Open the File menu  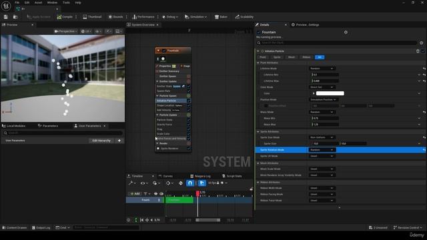click(x=17, y=3)
